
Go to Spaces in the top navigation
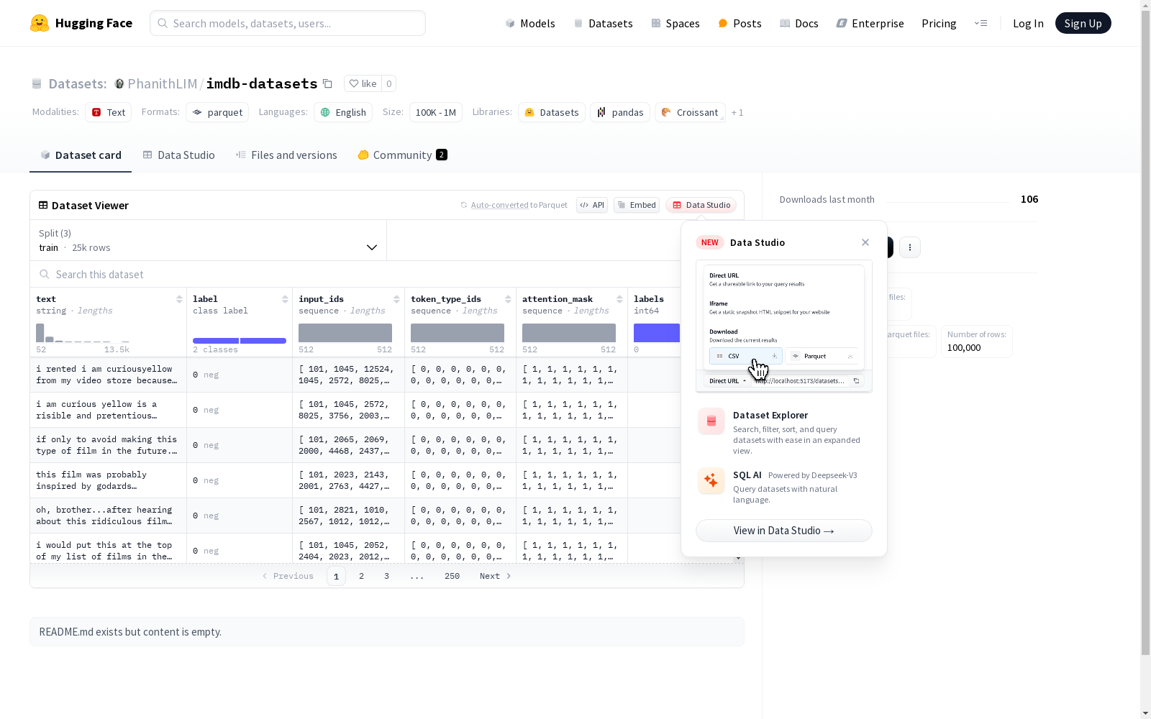point(675,23)
